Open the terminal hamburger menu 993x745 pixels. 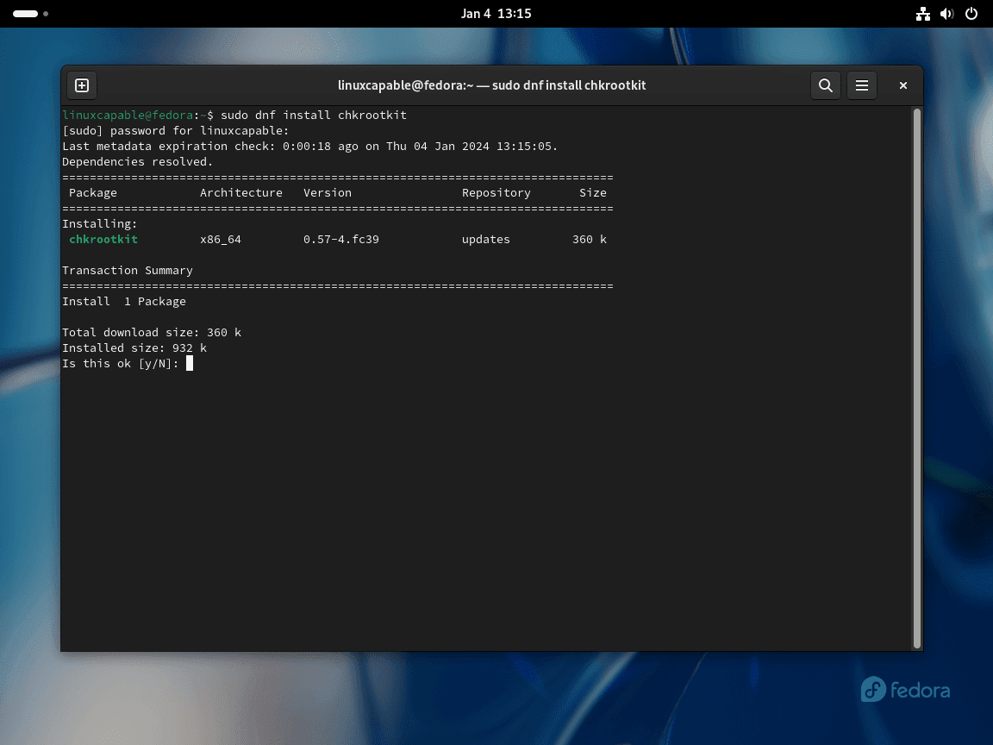(861, 85)
